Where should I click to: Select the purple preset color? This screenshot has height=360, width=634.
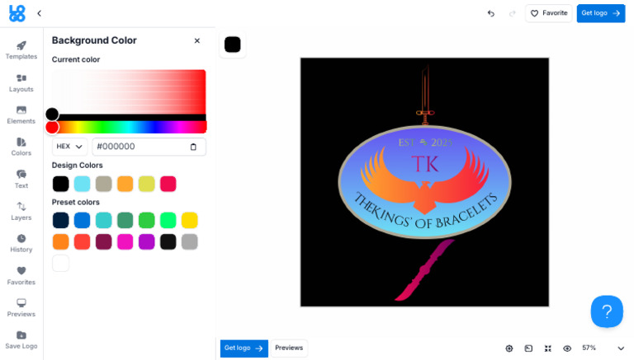click(x=146, y=241)
